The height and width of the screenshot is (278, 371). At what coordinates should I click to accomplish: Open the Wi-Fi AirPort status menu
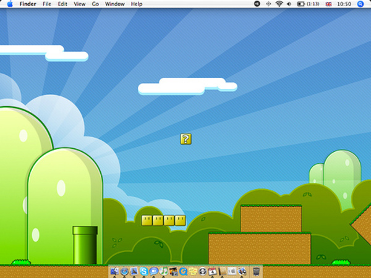pyautogui.click(x=279, y=4)
